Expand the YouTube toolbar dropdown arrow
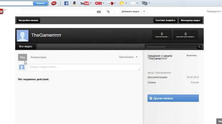Viewport: 222px width, 124px height. pyautogui.click(x=91, y=3)
